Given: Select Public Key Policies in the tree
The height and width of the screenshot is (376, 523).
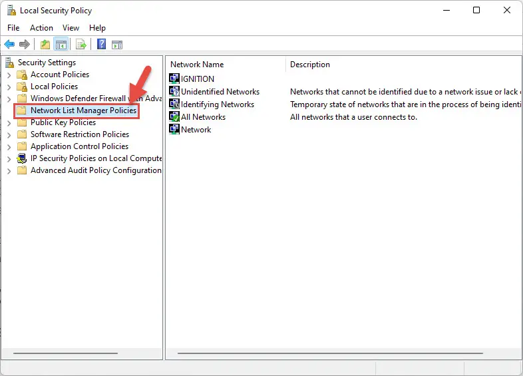Looking at the screenshot, I should (x=63, y=122).
